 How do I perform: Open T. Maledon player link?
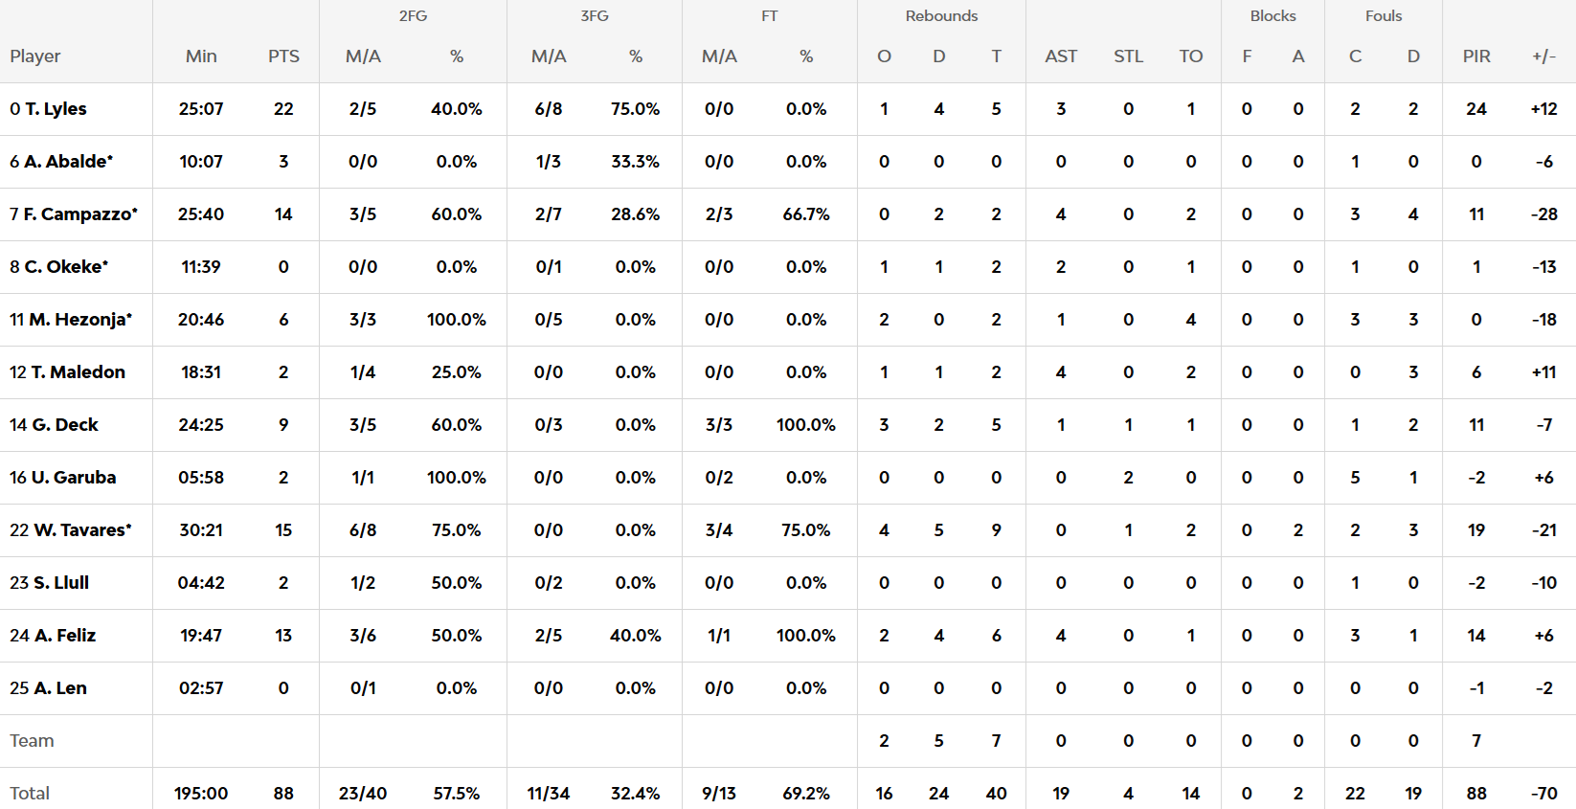(78, 372)
